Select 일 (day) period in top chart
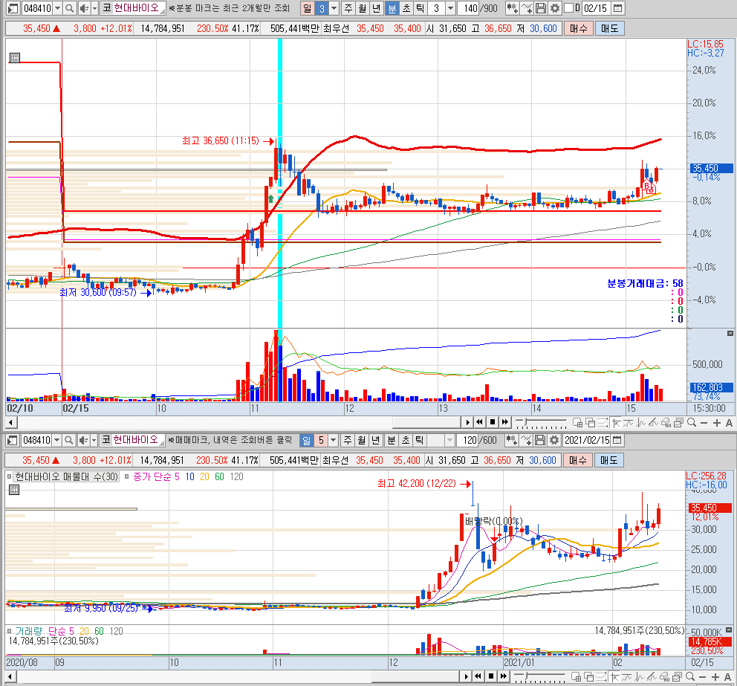Viewport: 737px width, 686px height. [307, 8]
